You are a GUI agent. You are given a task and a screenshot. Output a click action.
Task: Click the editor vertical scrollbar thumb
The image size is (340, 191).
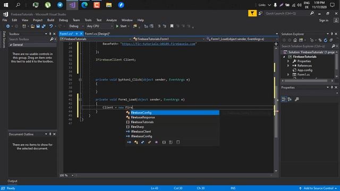(x=276, y=111)
